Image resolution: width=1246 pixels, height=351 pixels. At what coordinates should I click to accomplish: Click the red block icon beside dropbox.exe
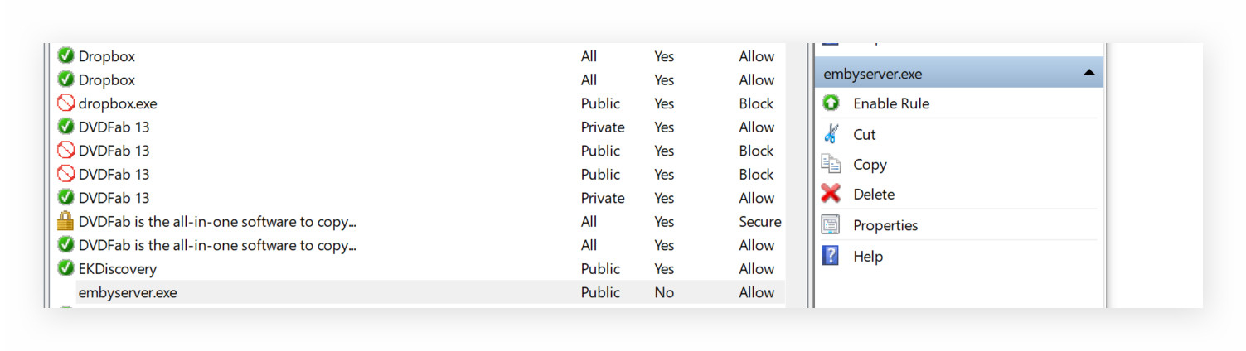coord(65,103)
